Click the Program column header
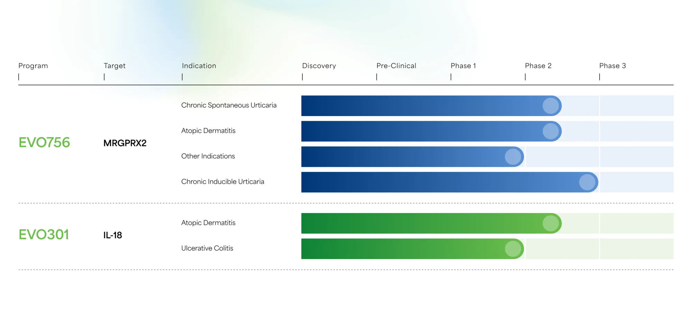The height and width of the screenshot is (335, 692). (33, 66)
